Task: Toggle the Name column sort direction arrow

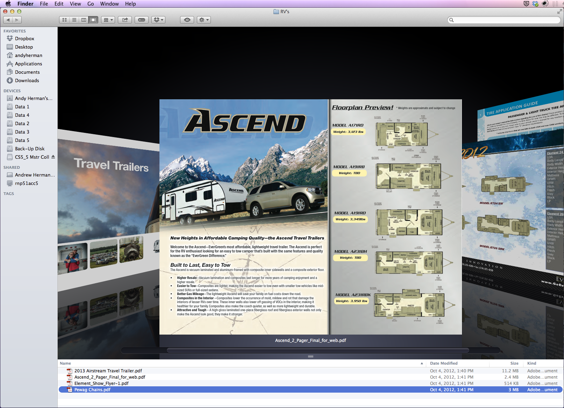Action: click(x=422, y=363)
